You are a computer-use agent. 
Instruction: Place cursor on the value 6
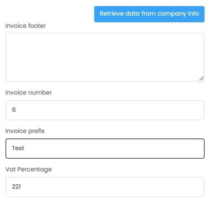tap(14, 110)
